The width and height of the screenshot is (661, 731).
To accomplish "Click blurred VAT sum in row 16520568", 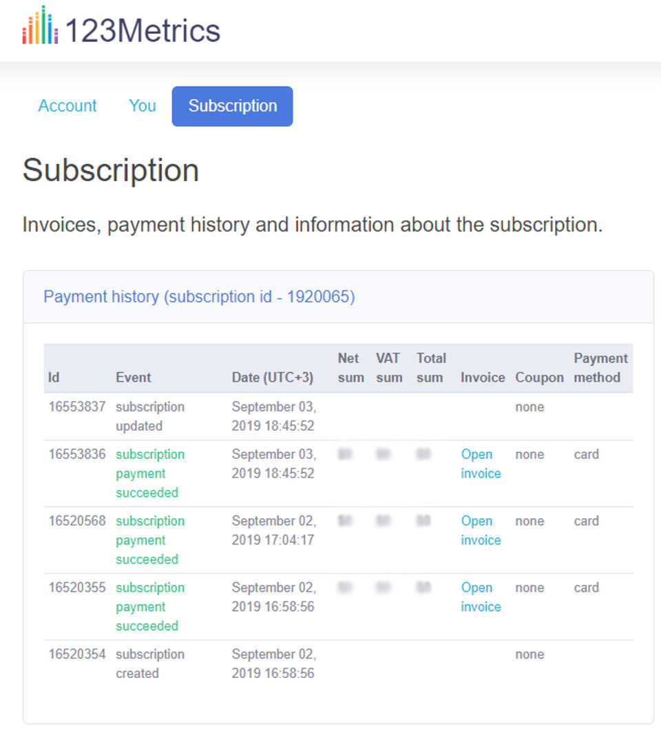I will click(x=383, y=520).
